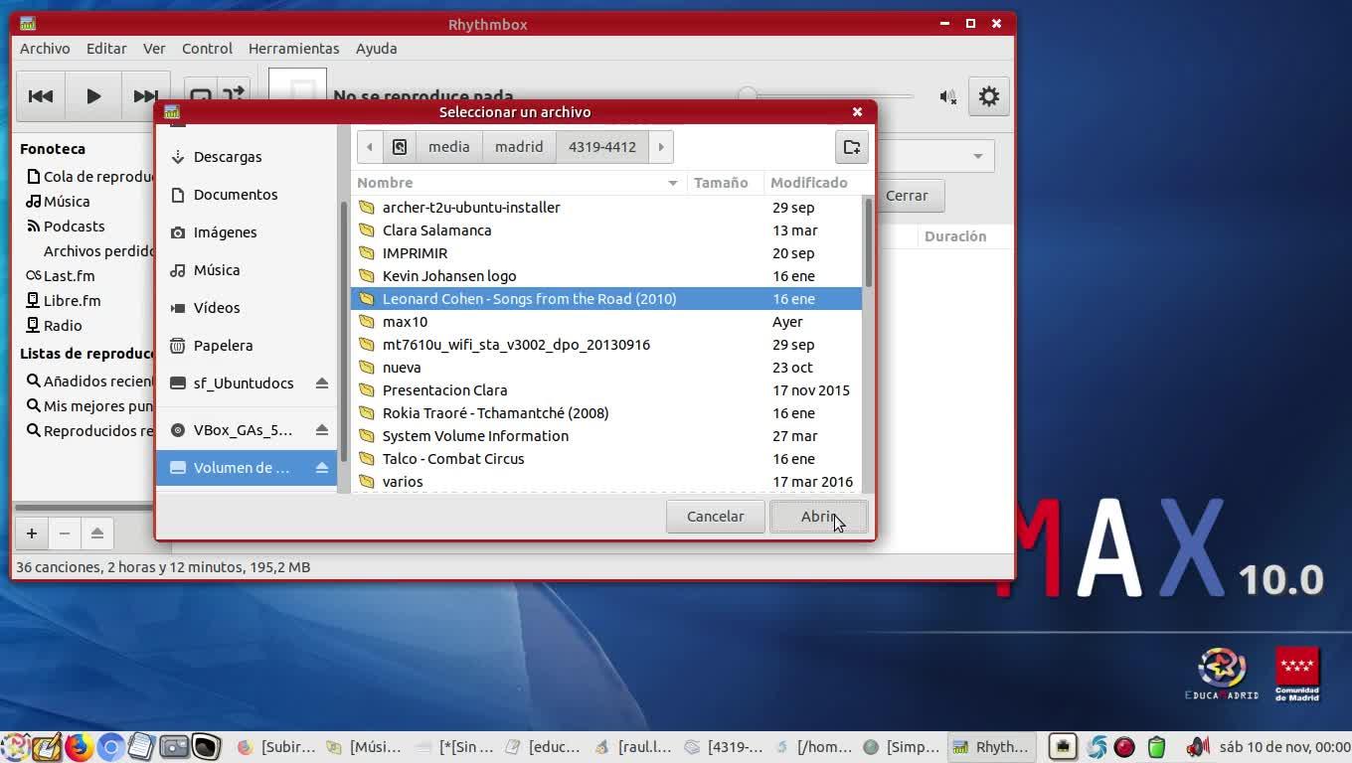This screenshot has height=763, width=1352.
Task: Open the Rhythmbox settings gear menu
Action: (x=988, y=96)
